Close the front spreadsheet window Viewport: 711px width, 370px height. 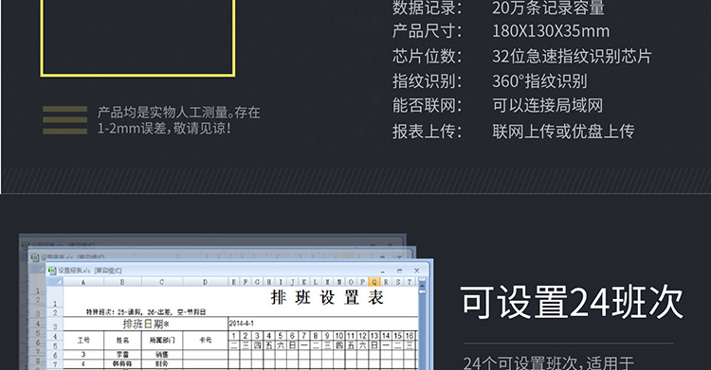[417, 271]
